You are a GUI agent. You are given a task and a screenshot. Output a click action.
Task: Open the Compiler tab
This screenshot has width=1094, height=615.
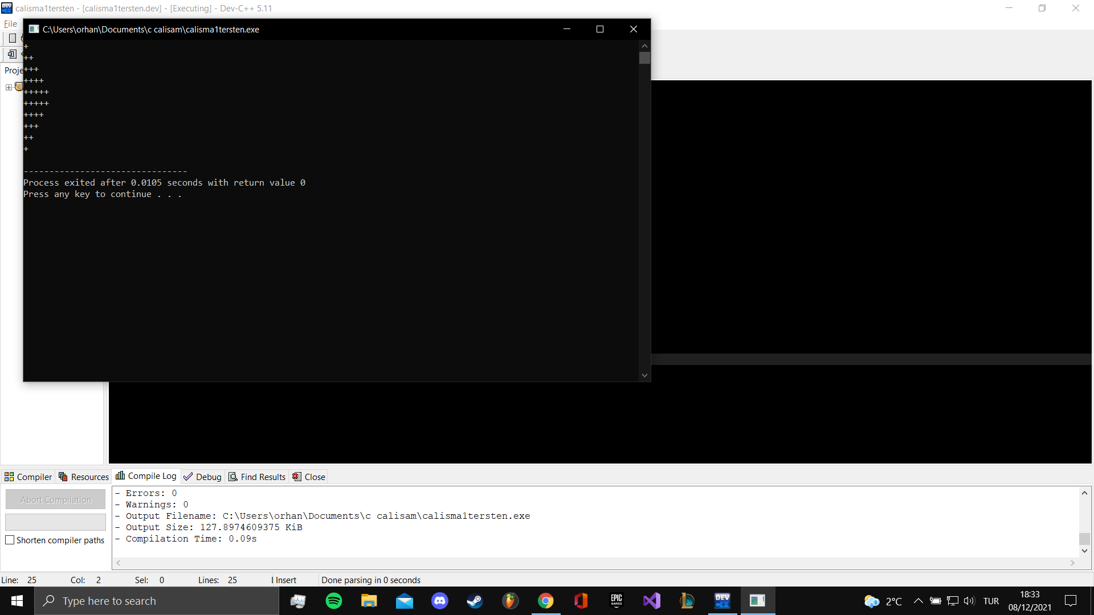tap(28, 477)
